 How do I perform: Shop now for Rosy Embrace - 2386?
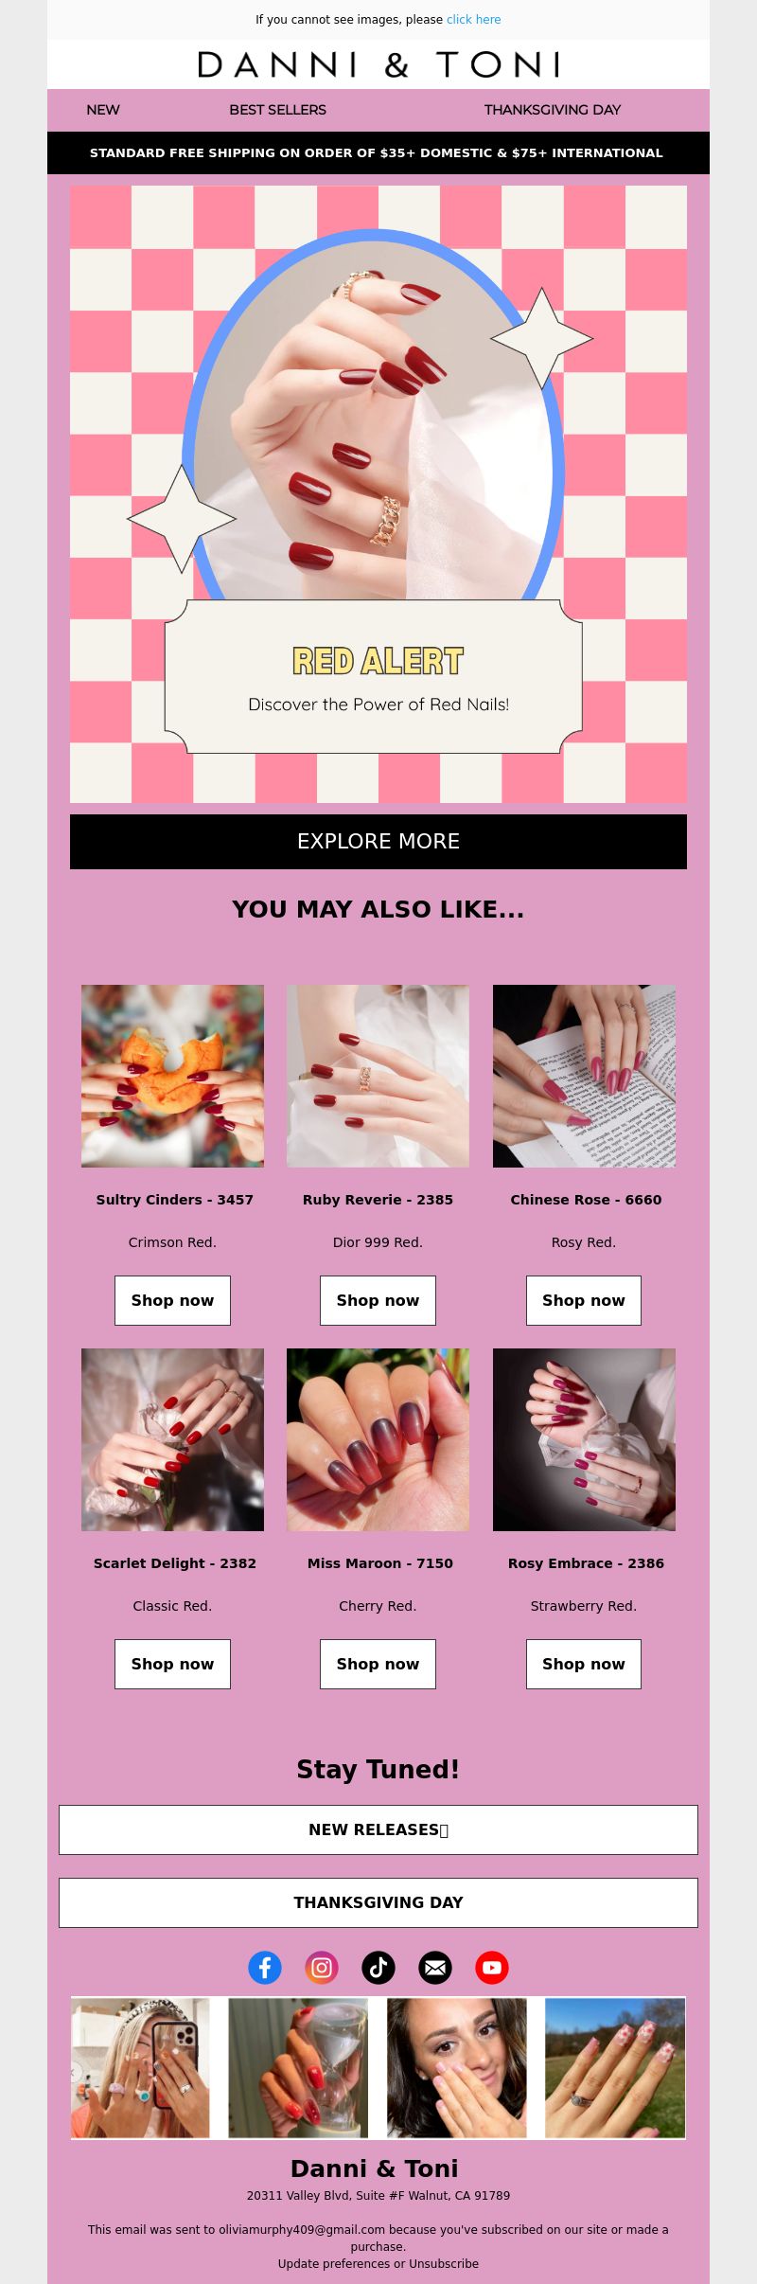click(584, 1664)
